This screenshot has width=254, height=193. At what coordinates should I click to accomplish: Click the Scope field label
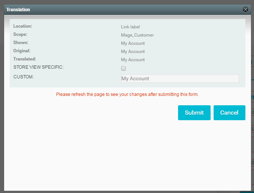pyautogui.click(x=20, y=34)
